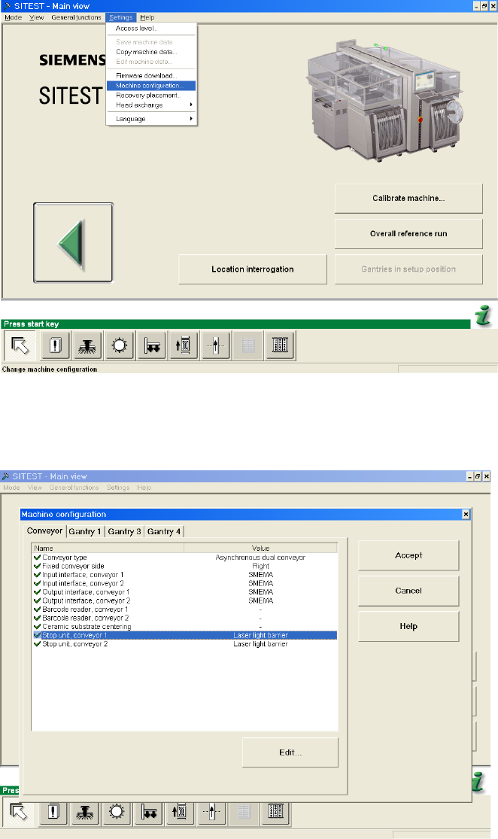Choose Recovery placement... menu entry
This screenshot has height=839, width=498.
pos(152,96)
